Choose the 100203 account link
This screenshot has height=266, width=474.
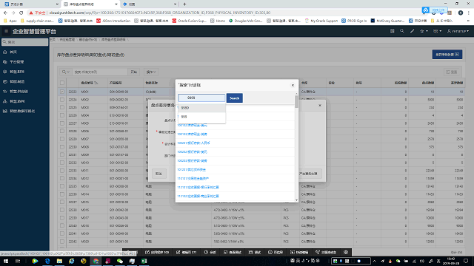(193, 161)
